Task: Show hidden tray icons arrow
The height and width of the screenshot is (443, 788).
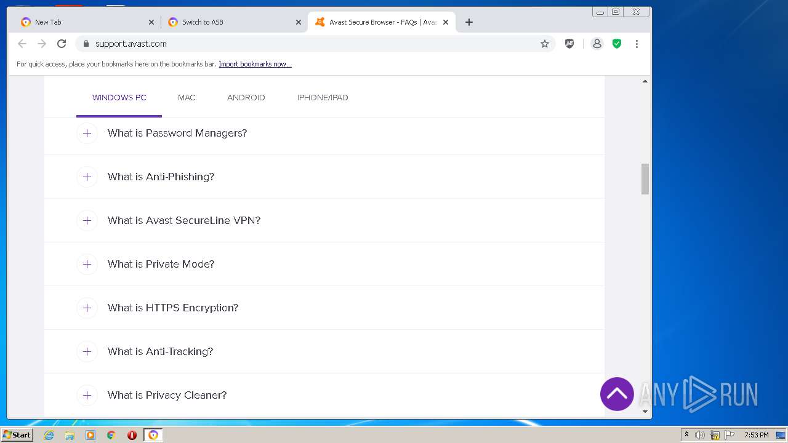Action: pos(686,435)
